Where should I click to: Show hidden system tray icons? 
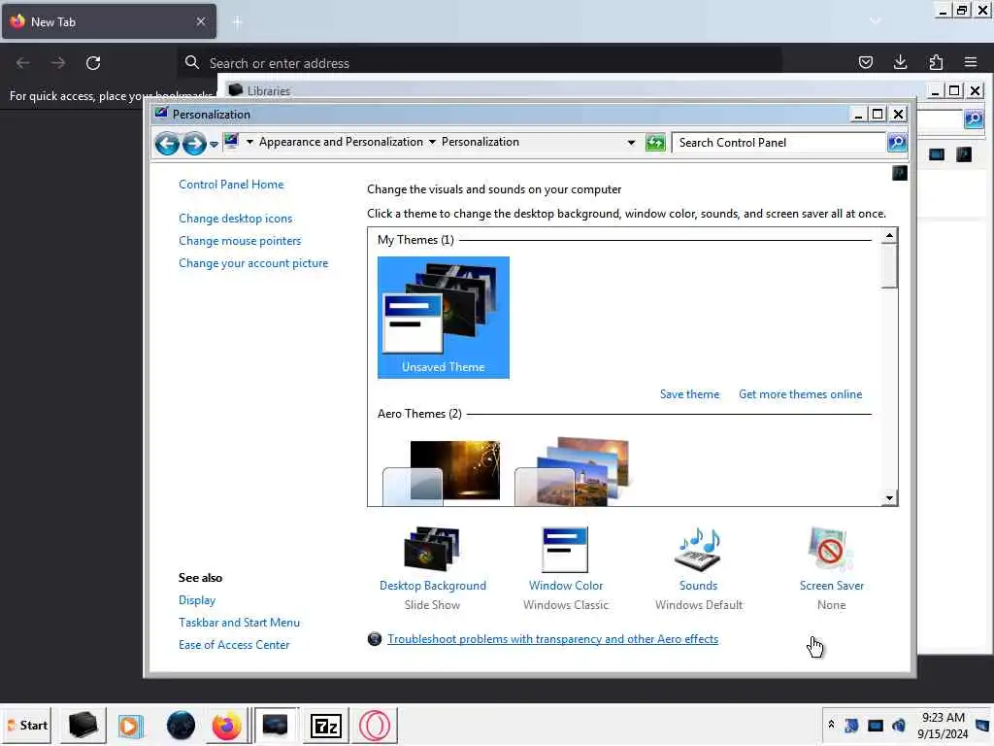[831, 725]
